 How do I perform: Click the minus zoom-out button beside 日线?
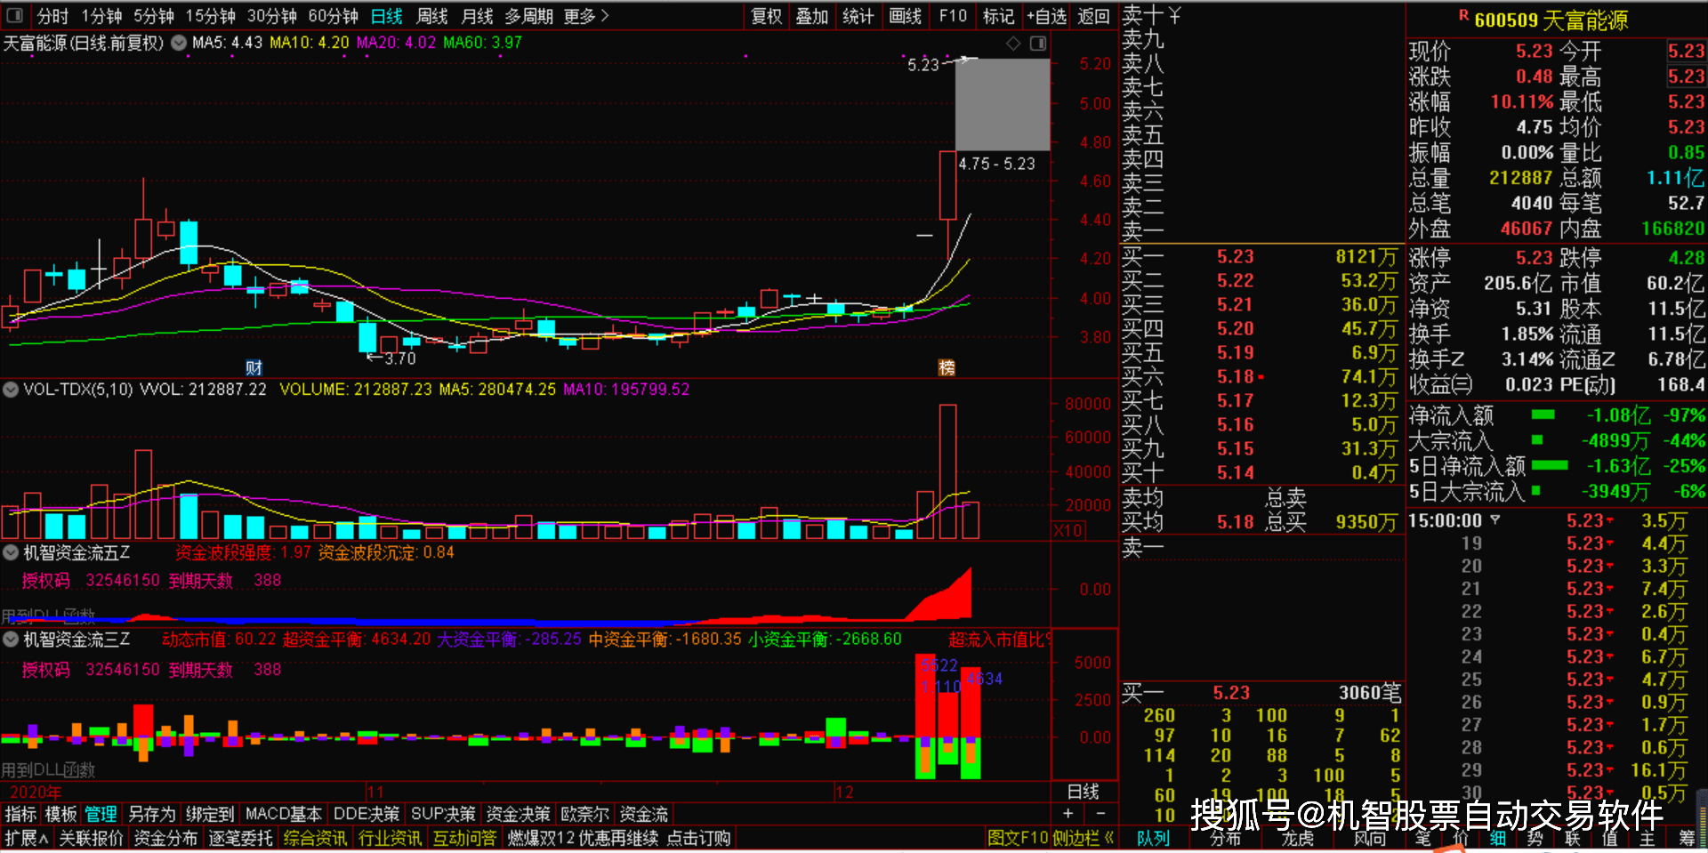coord(1100,813)
